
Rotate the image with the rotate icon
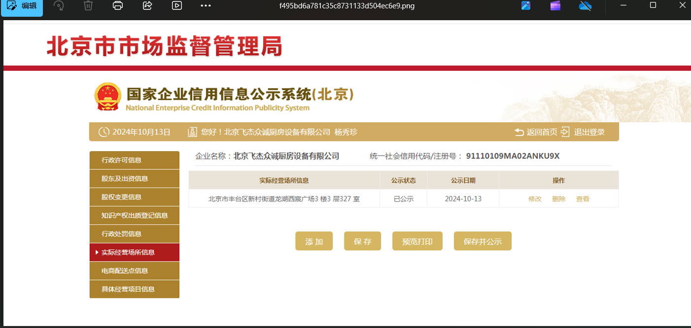tap(59, 6)
